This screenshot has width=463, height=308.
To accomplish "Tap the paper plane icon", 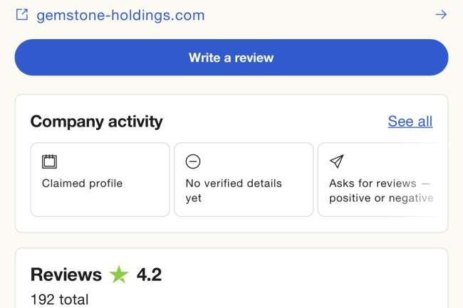I will tap(337, 161).
